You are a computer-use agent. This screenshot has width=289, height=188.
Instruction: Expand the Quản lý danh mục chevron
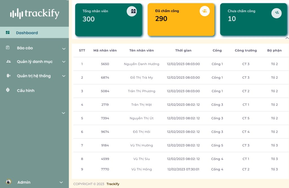click(x=64, y=62)
